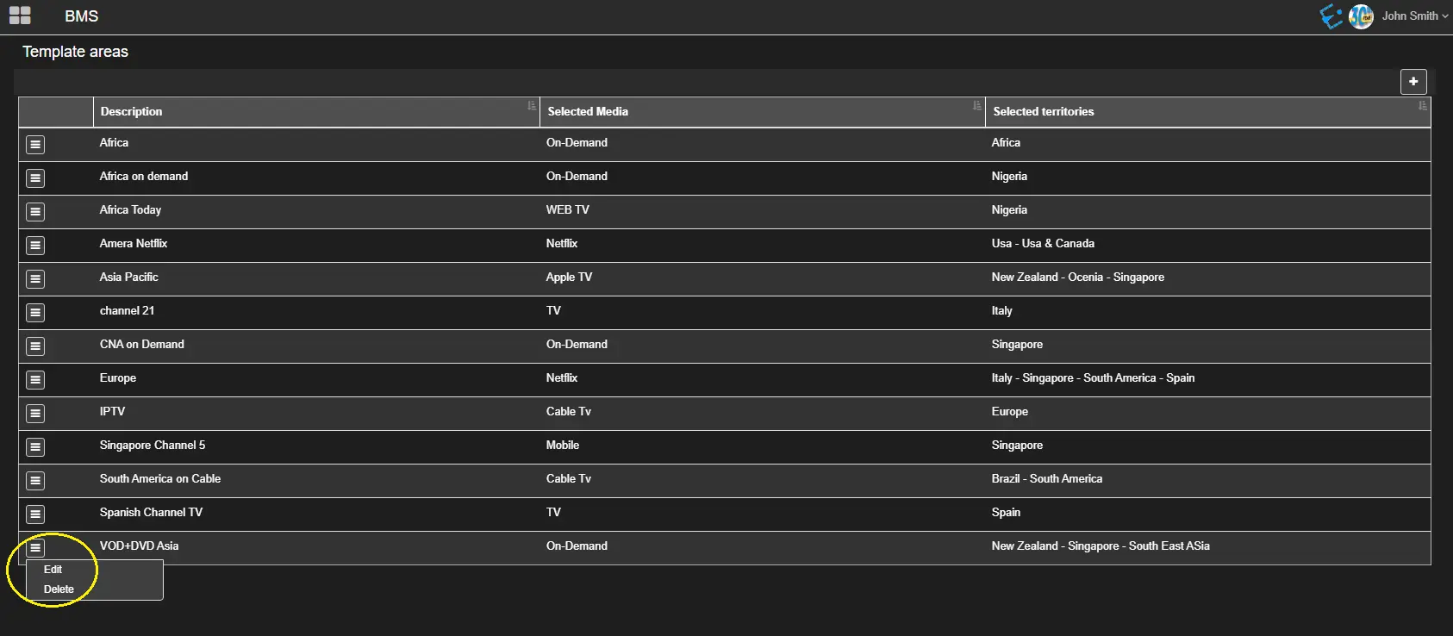Open row menu for South America on Cable
This screenshot has height=636, width=1453.
click(x=35, y=481)
